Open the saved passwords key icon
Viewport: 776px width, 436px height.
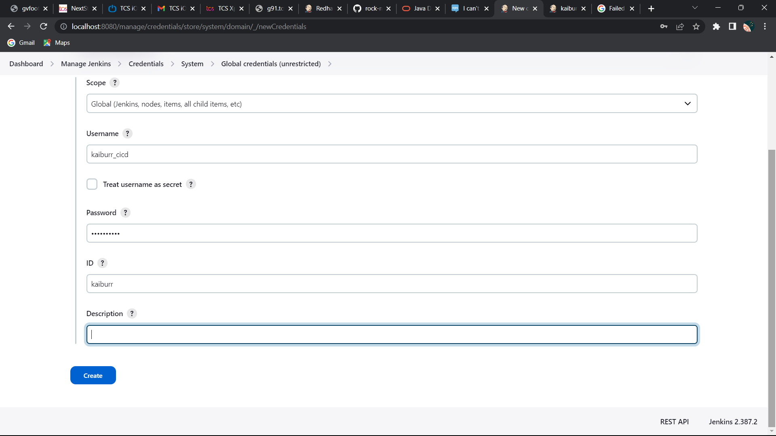[664, 26]
